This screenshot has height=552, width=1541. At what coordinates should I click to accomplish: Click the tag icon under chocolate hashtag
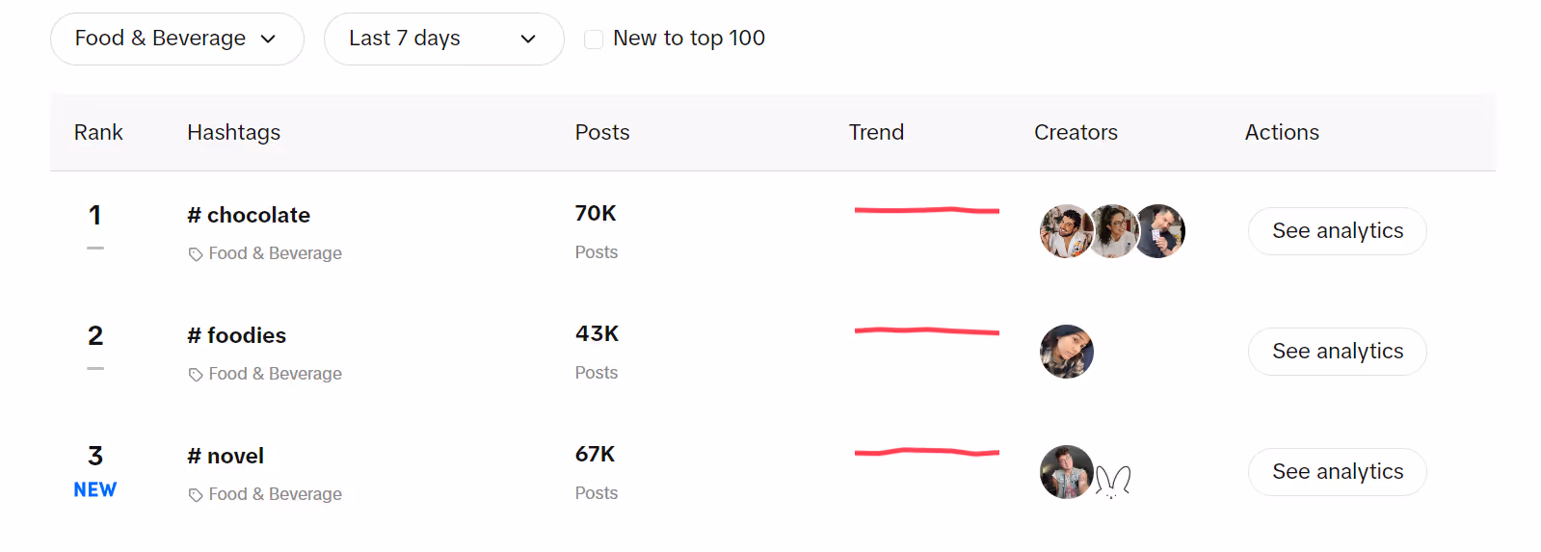[x=196, y=254]
